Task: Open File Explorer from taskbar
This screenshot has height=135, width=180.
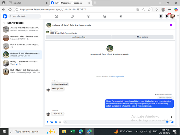Action: pos(64,131)
